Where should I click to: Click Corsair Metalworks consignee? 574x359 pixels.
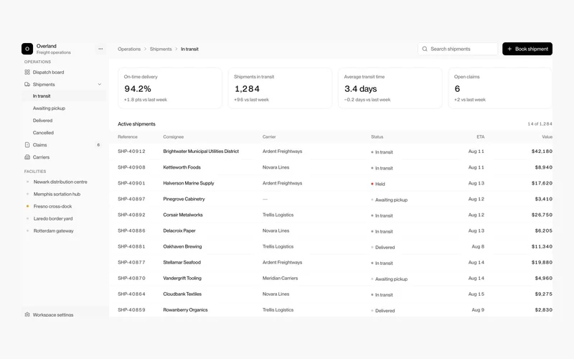coord(183,215)
